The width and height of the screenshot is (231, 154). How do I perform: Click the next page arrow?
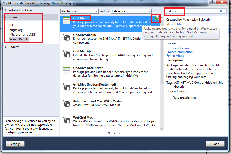tap(119, 133)
